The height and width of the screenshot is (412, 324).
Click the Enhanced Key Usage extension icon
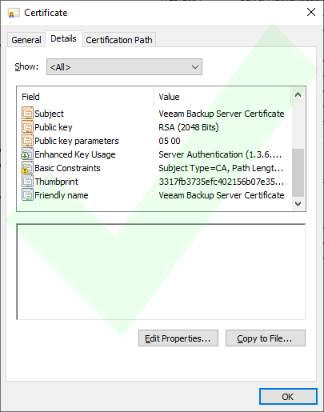(27, 154)
